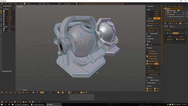
Task: Toggle All Object Origins checkbox
Action: (147, 59)
